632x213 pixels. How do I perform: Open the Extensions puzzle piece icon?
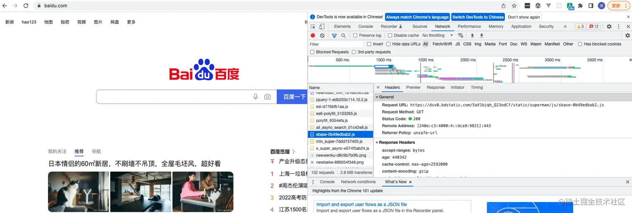click(581, 6)
